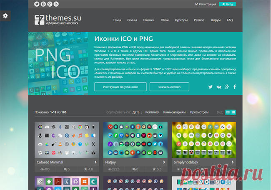Click the VK icon in the top bar
The image size is (271, 190).
coord(43,4)
